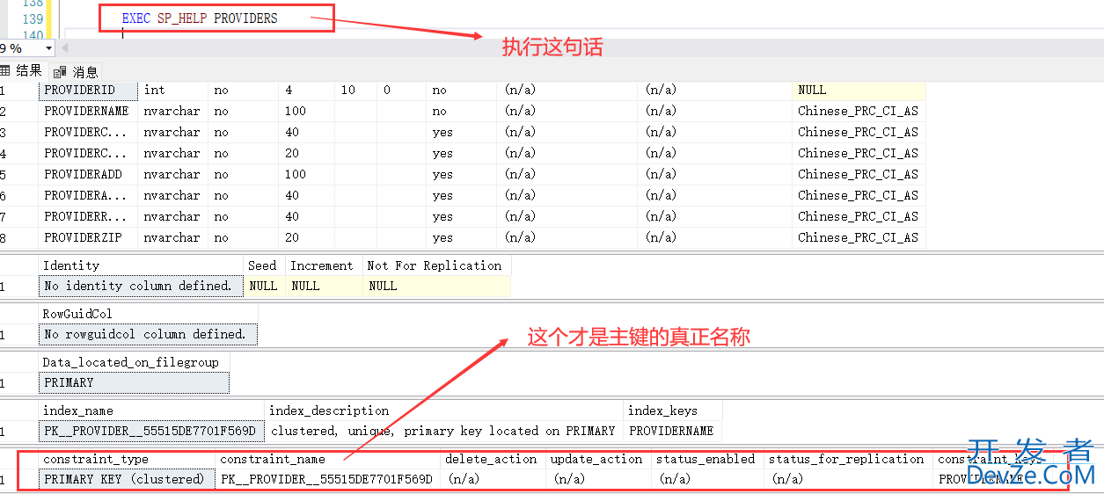Image resolution: width=1104 pixels, height=494 pixels.
Task: Click the Identity column header
Action: [141, 265]
